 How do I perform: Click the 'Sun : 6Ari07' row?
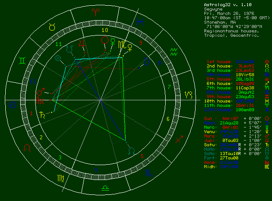click(236, 119)
